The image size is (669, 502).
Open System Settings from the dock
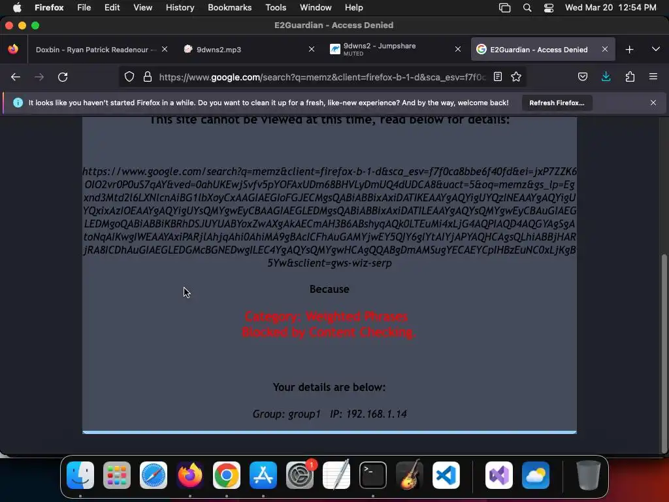click(x=300, y=475)
